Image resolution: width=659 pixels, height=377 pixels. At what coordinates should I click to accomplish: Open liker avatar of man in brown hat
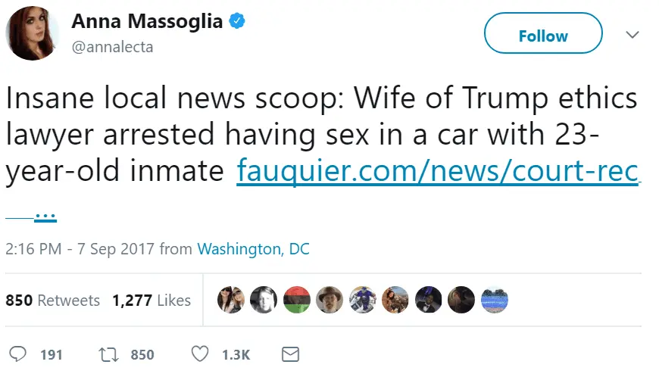[x=329, y=301]
